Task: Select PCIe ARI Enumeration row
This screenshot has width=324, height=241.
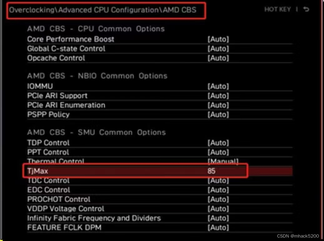Action: [x=160, y=105]
